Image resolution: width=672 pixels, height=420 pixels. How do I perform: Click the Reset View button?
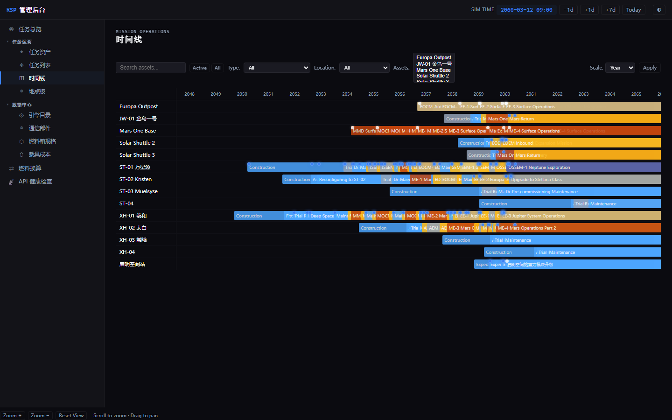pyautogui.click(x=71, y=415)
